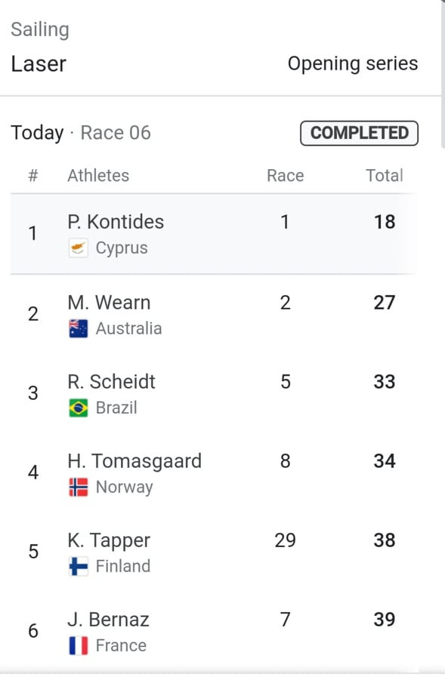Click the Today Race 06 heading
The image size is (445, 677).
pos(81,133)
